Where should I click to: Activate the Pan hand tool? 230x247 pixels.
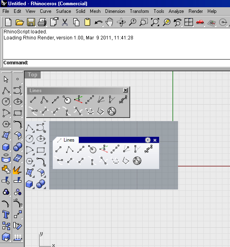110,22
